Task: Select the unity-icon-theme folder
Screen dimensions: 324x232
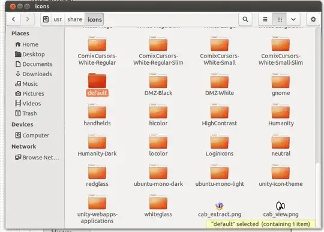Action: [281, 176]
